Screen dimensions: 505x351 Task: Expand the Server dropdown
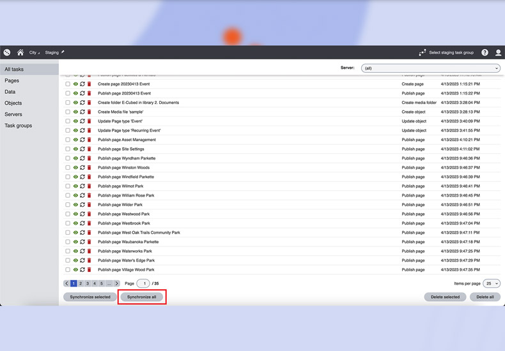[x=430, y=68]
